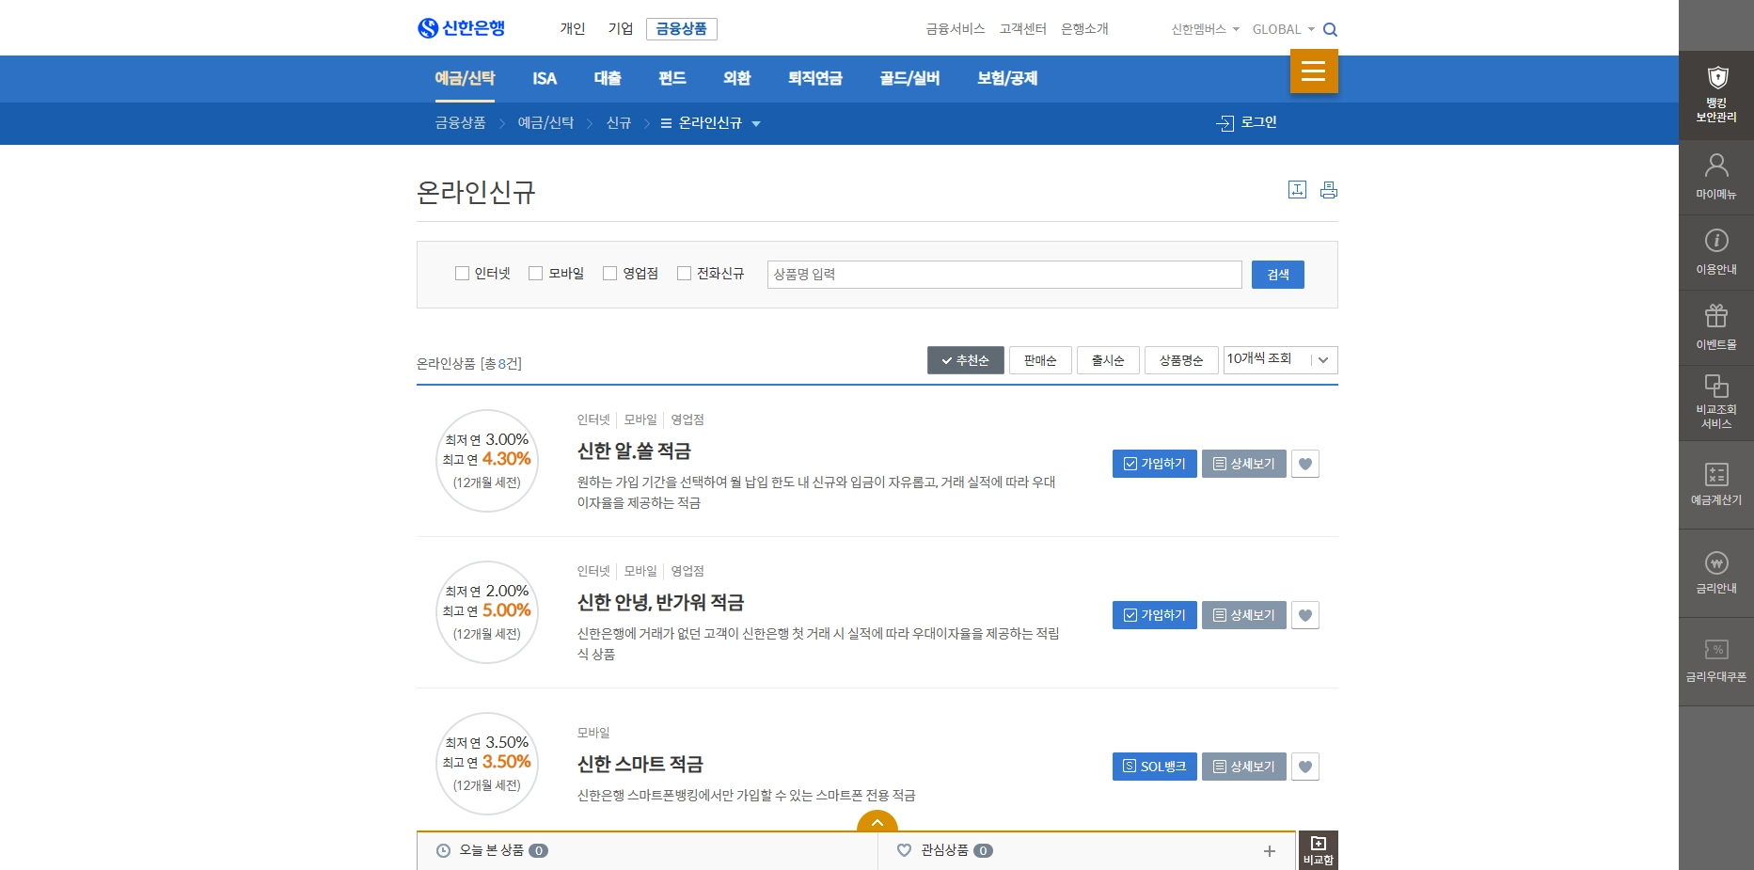
Task: Open 신한 스마트 적금 product title
Action: click(640, 765)
